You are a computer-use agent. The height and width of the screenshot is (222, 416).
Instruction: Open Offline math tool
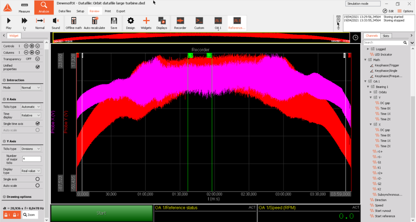(74, 23)
